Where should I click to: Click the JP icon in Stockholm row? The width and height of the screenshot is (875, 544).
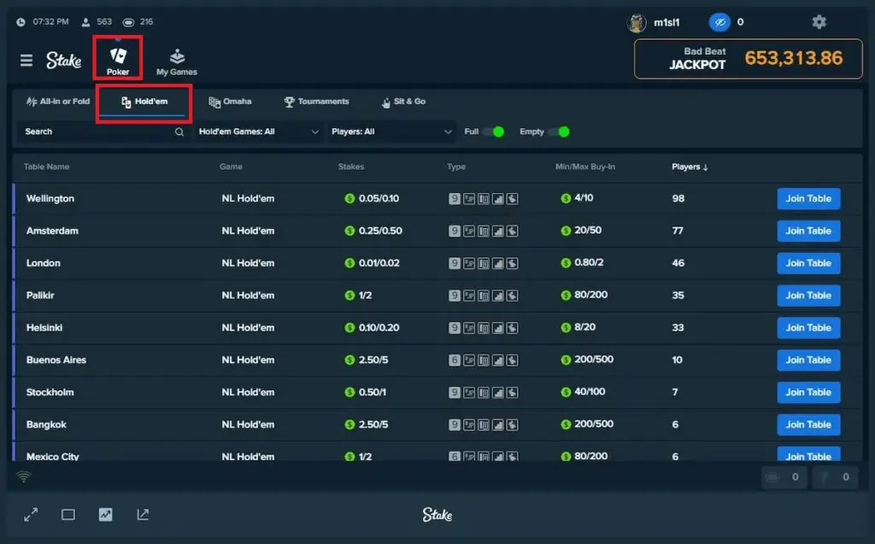469,393
